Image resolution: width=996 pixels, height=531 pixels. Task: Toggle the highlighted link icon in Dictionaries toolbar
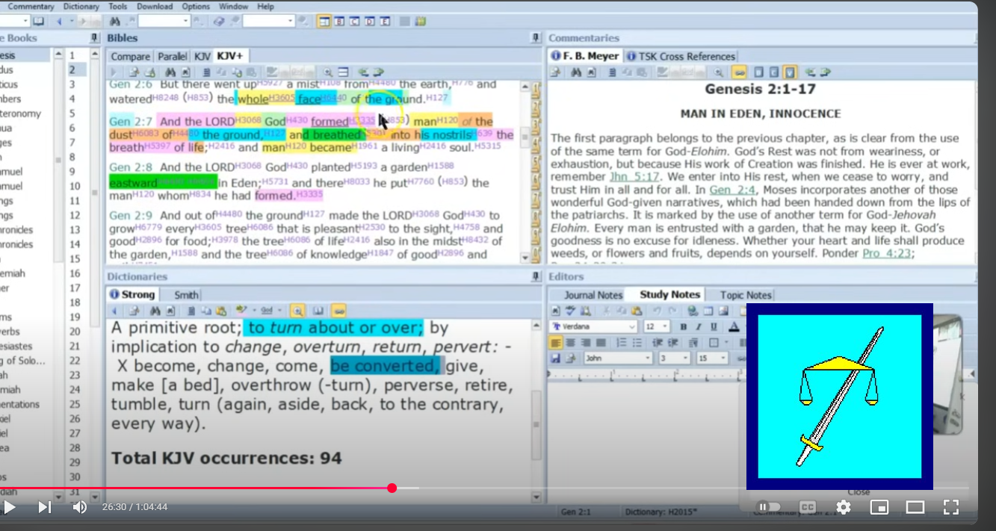pos(339,311)
